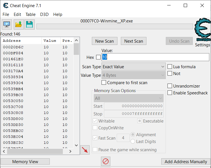Click the title bar Cheat Engine icon
Viewport: 211px width, 168px height.
click(x=6, y=5)
